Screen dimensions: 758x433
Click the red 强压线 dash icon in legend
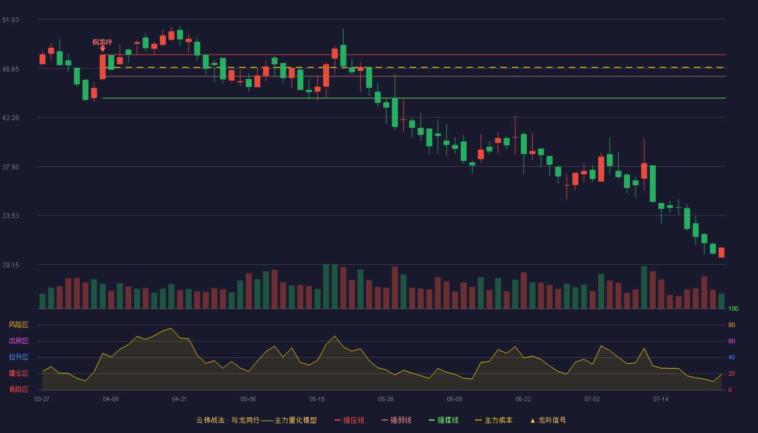[337, 421]
